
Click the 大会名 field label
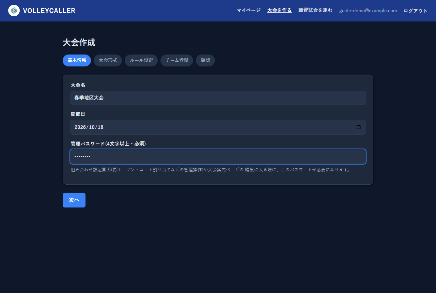coord(78,85)
